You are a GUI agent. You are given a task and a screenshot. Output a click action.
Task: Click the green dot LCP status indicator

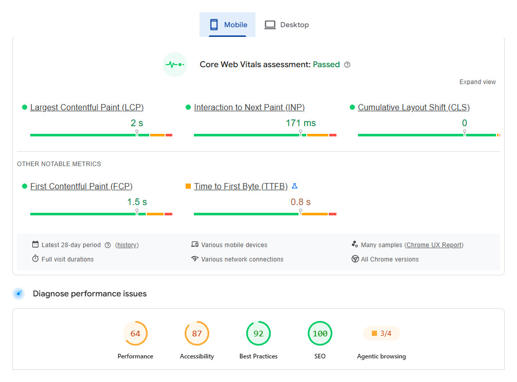click(x=25, y=107)
